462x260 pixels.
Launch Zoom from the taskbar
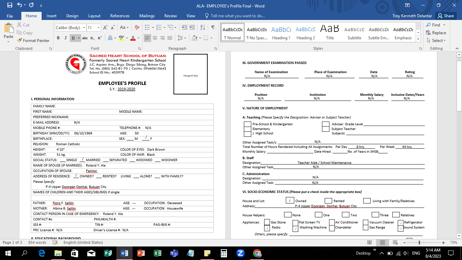pos(240,253)
